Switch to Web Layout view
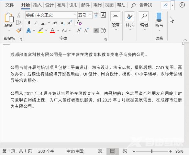This screenshot has height=155, width=189. tap(125, 151)
